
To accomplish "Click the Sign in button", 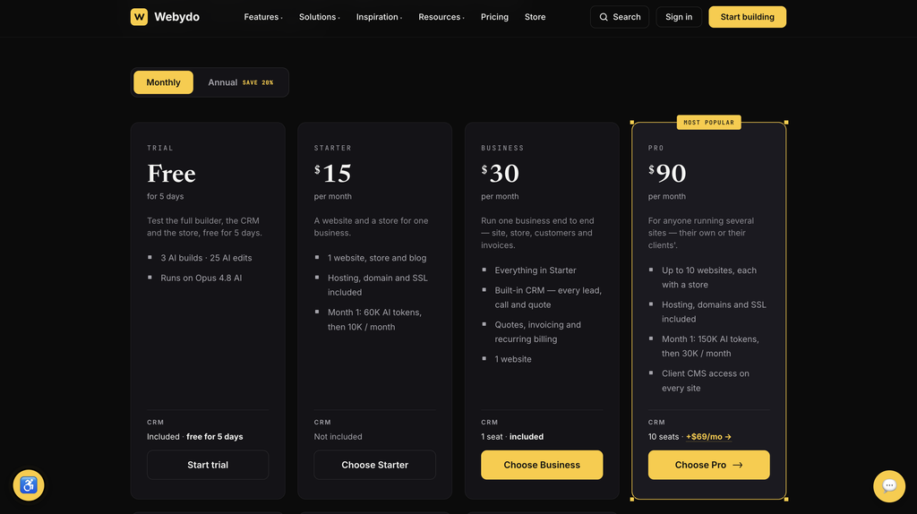I will click(x=679, y=17).
